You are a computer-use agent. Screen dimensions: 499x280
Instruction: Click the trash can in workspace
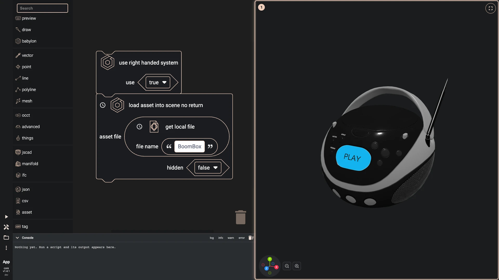click(241, 217)
